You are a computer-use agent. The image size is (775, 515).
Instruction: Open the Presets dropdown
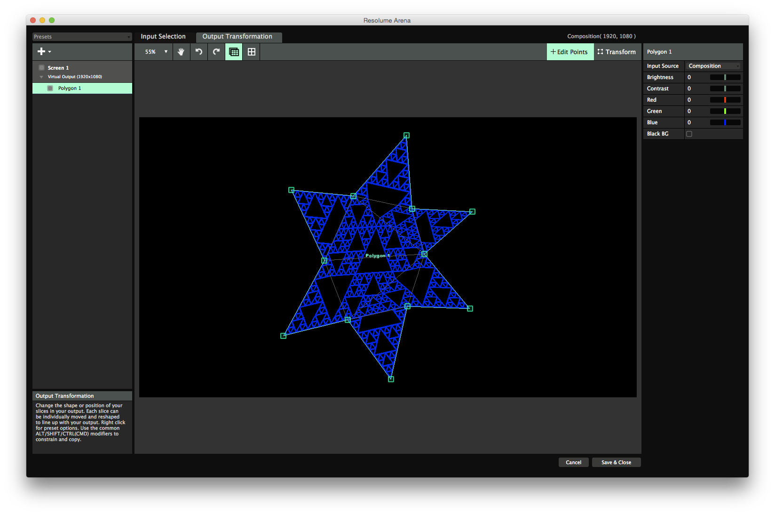click(x=82, y=37)
